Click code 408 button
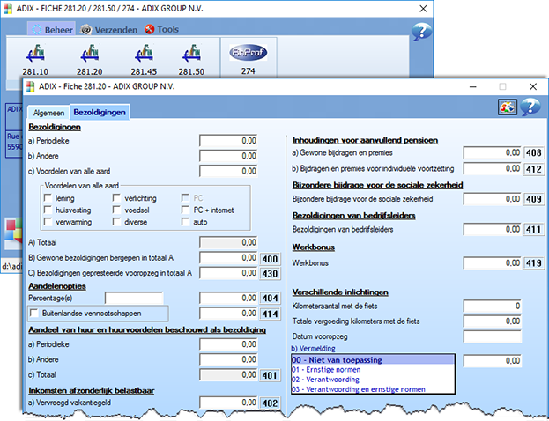Image resolution: width=549 pixels, height=421 pixels. (x=534, y=152)
